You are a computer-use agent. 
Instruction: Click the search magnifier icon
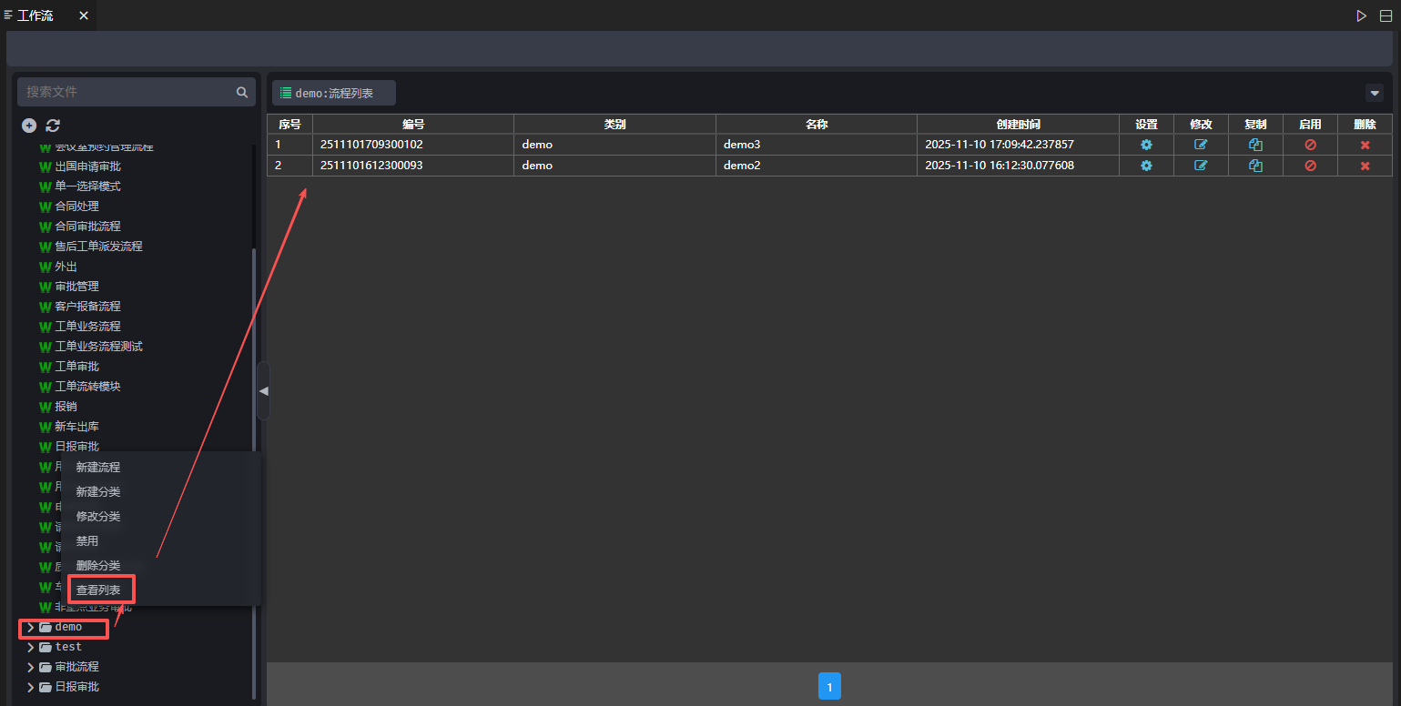click(x=242, y=92)
